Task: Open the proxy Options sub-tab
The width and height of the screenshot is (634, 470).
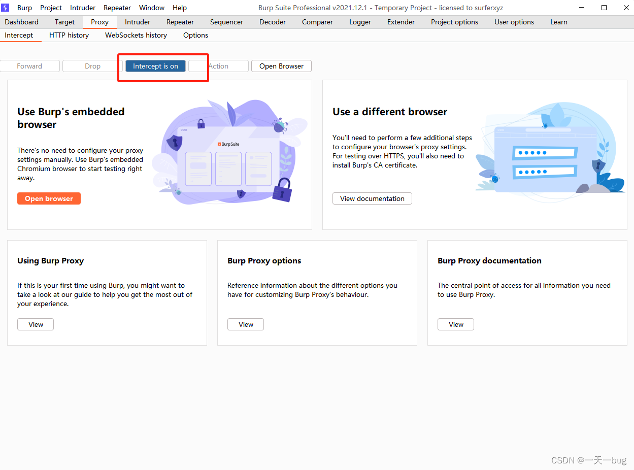Action: (x=196, y=35)
